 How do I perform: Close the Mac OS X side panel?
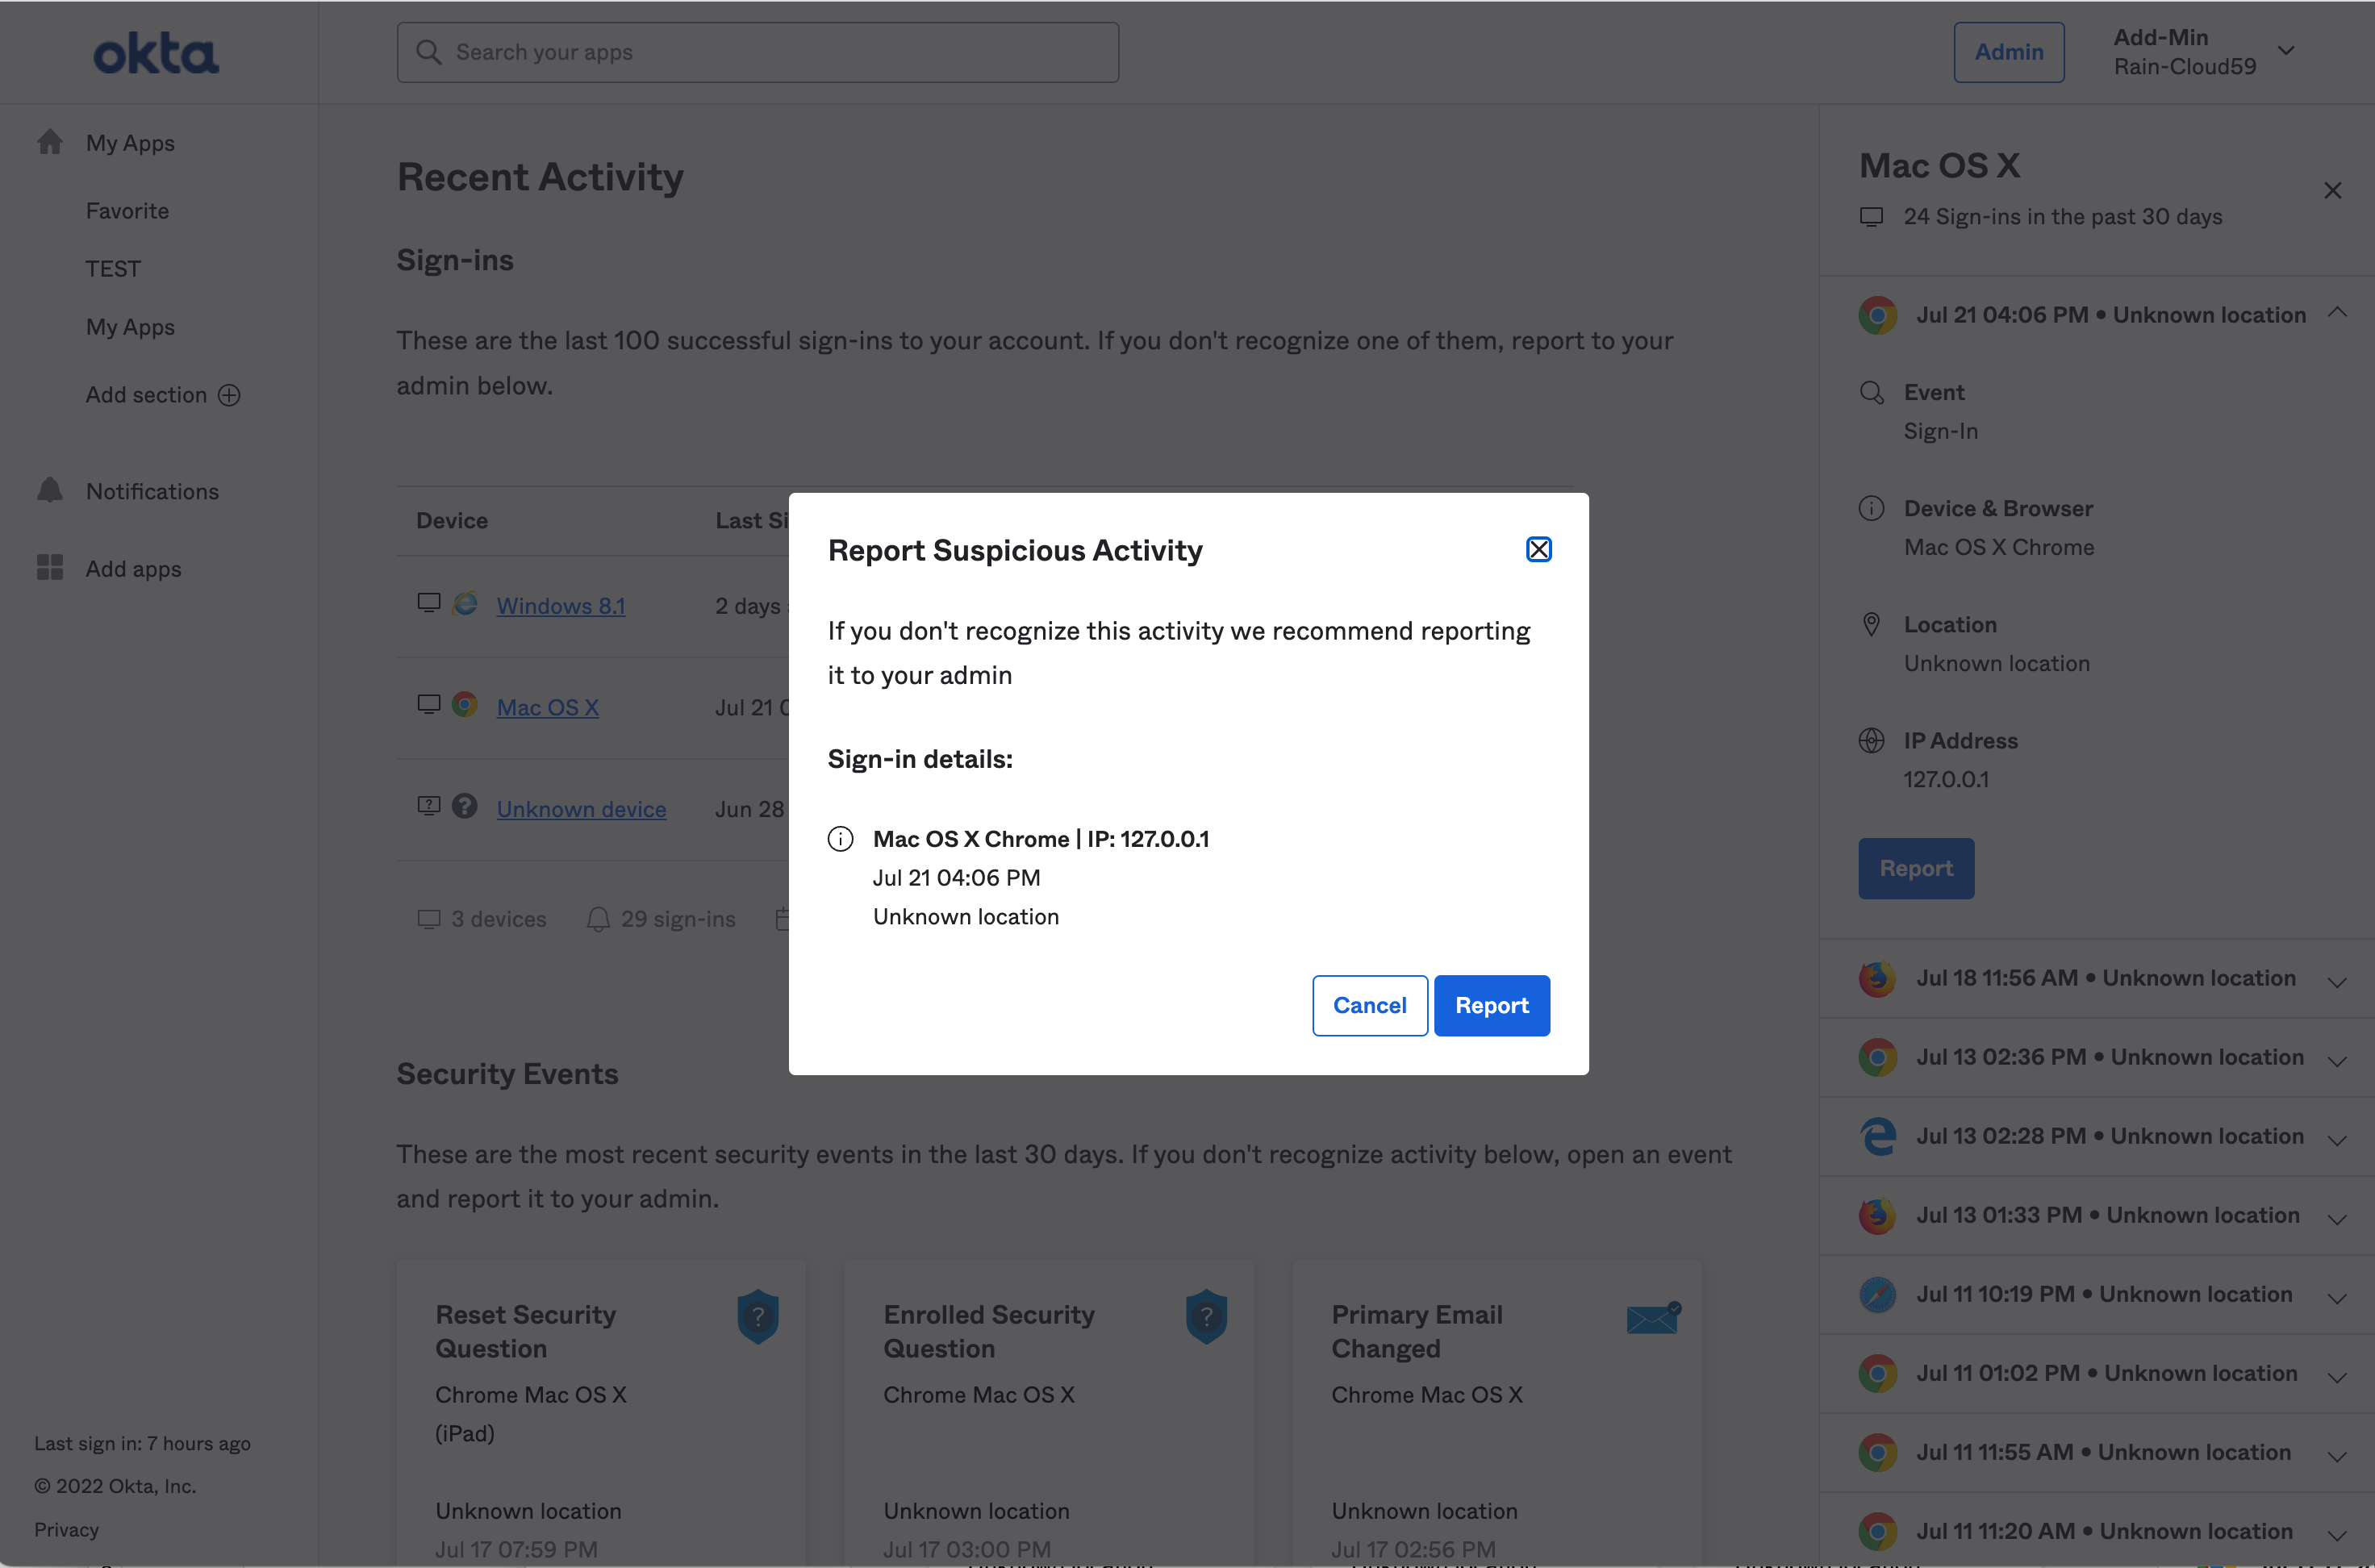(x=2332, y=191)
